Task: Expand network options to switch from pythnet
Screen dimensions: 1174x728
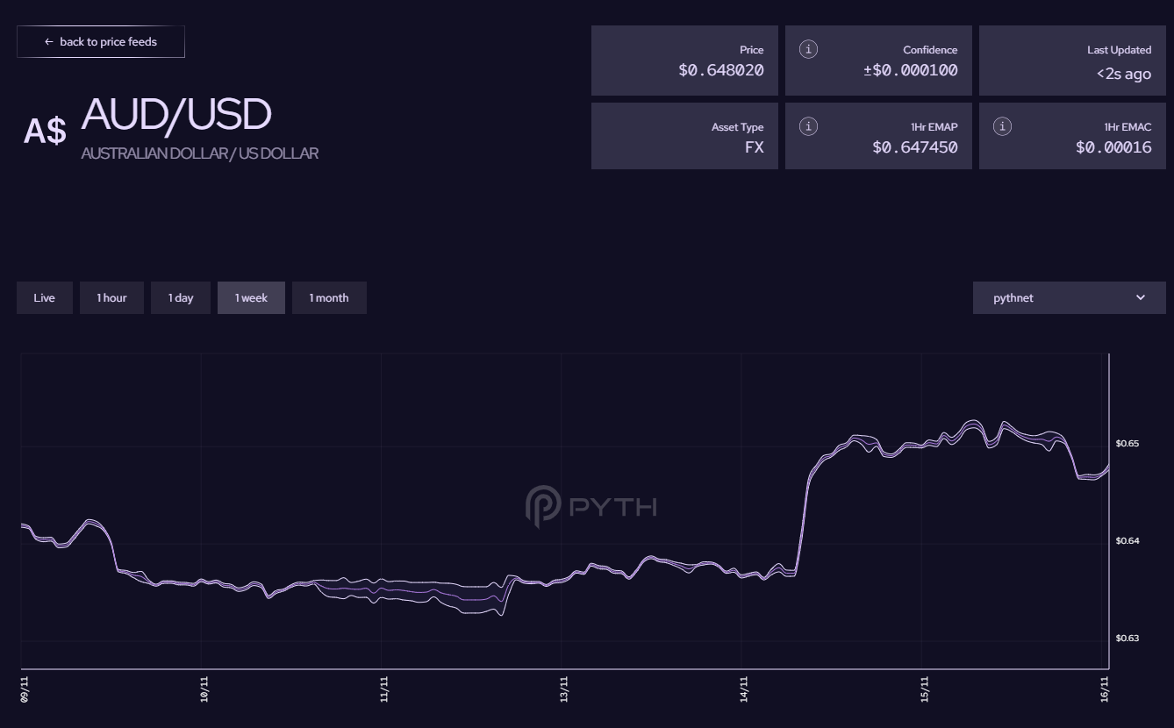Action: coord(1068,297)
